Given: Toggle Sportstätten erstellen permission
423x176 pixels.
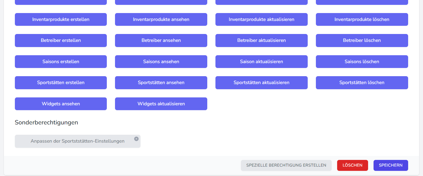Looking at the screenshot, I should point(61,83).
